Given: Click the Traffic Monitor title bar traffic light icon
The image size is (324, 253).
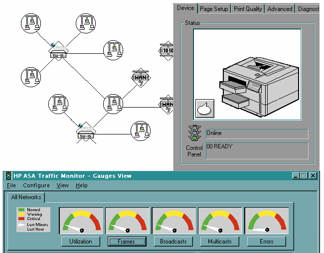Looking at the screenshot, I should click(8, 176).
